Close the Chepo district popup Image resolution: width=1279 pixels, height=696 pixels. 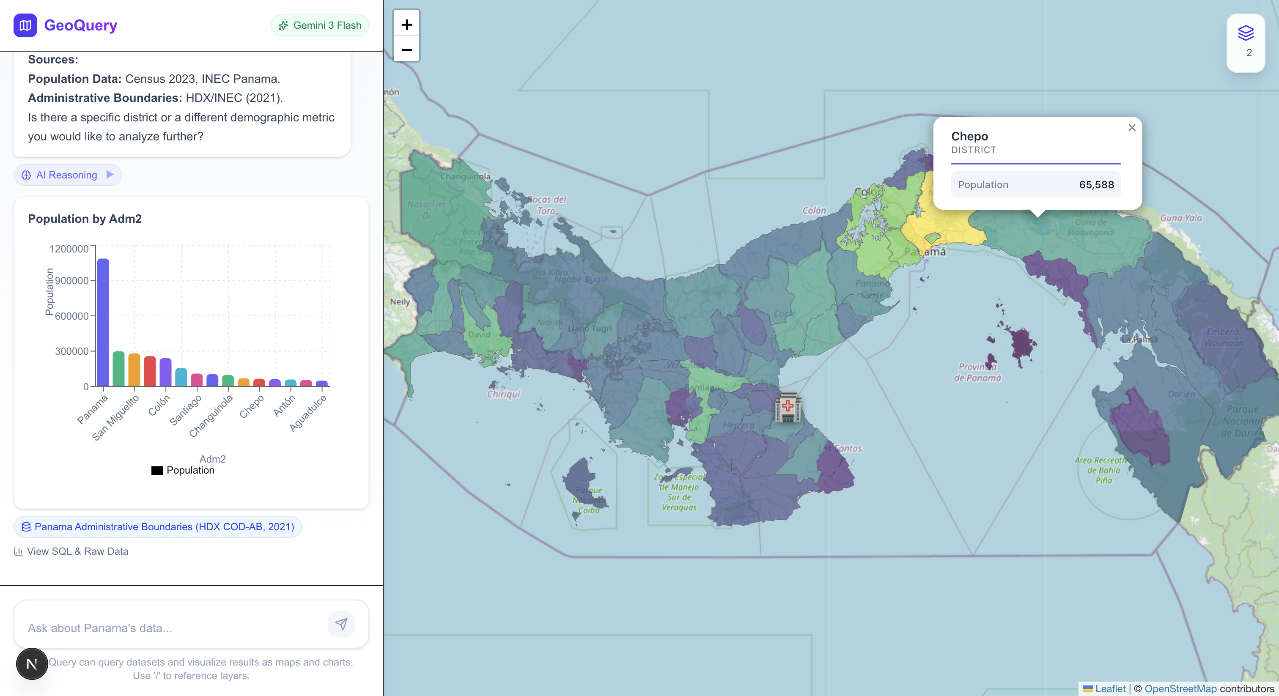click(x=1131, y=128)
